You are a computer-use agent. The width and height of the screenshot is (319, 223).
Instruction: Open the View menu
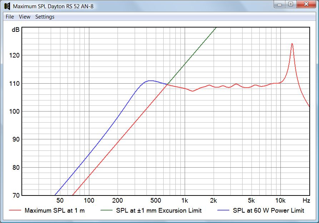(x=25, y=17)
